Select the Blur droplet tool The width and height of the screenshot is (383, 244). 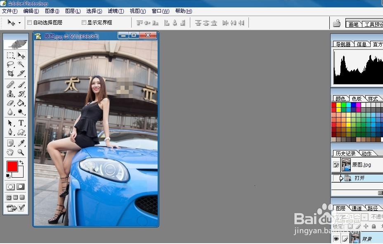pyautogui.click(x=10, y=112)
